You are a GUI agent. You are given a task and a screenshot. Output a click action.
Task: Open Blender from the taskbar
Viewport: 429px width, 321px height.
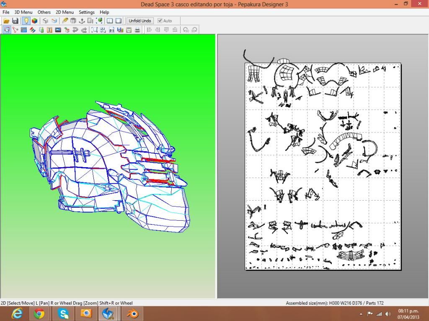point(133,313)
